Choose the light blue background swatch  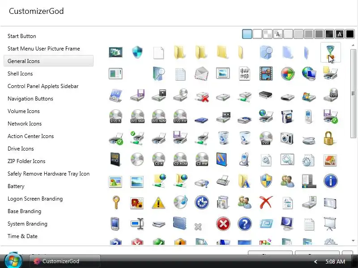click(247, 34)
